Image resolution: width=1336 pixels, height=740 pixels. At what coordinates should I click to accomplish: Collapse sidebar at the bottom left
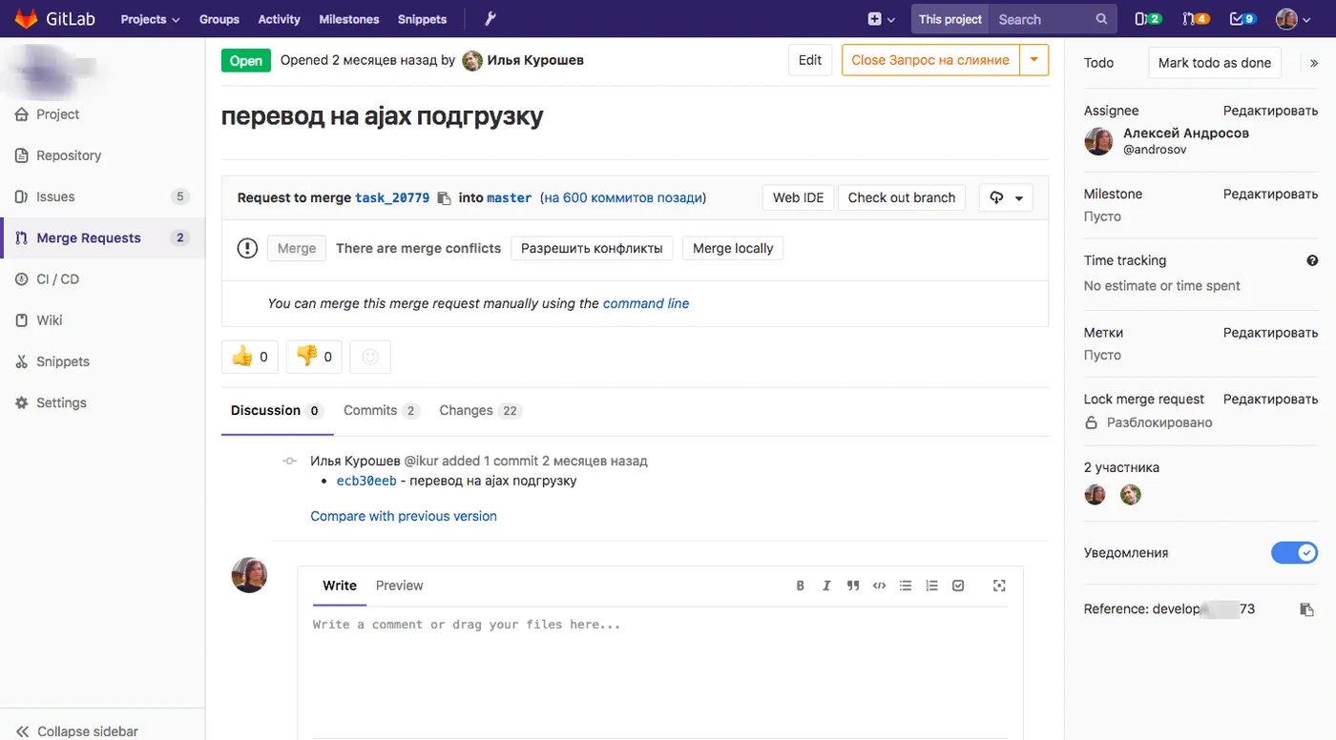[x=77, y=731]
